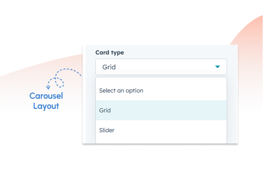
Task: Click the 'Card type' field label
Action: 109,52
